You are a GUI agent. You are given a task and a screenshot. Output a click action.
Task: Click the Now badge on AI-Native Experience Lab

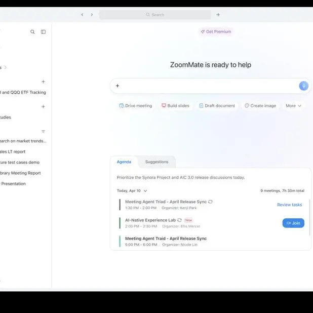coord(188,220)
